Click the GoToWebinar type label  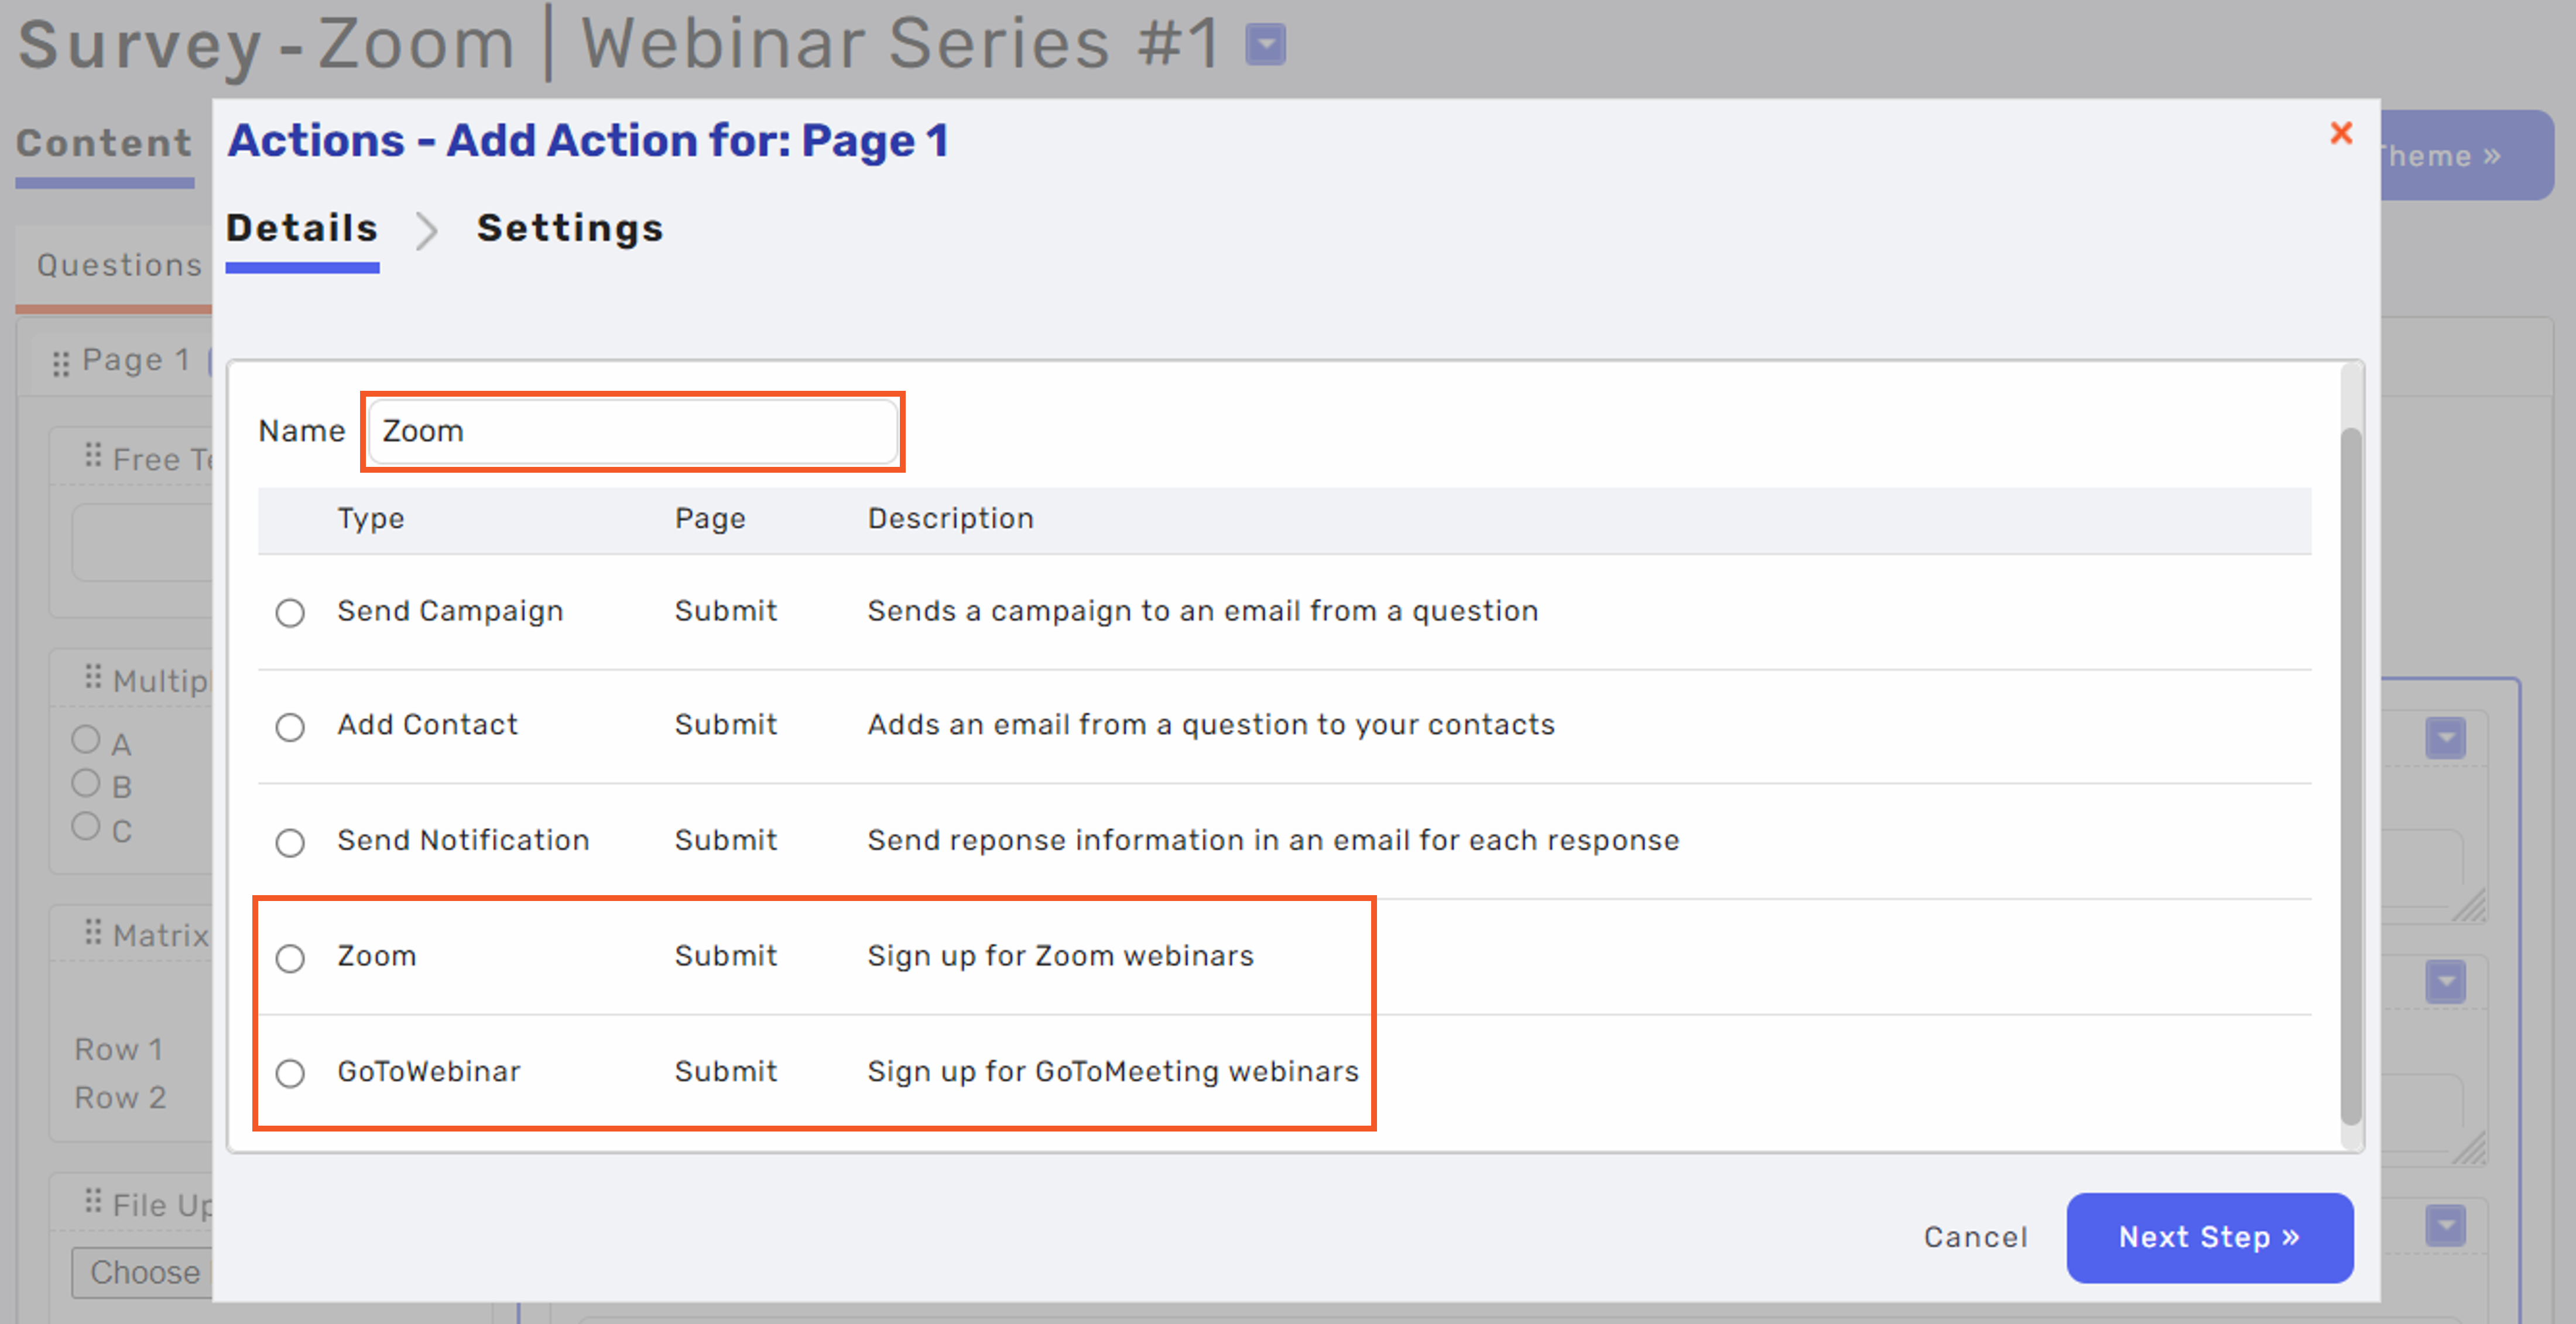(428, 1071)
